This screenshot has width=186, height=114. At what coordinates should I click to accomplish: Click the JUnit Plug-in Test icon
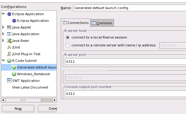click(x=9, y=54)
